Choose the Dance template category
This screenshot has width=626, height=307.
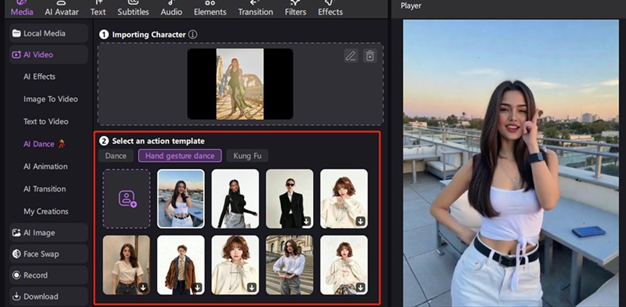pyautogui.click(x=116, y=156)
